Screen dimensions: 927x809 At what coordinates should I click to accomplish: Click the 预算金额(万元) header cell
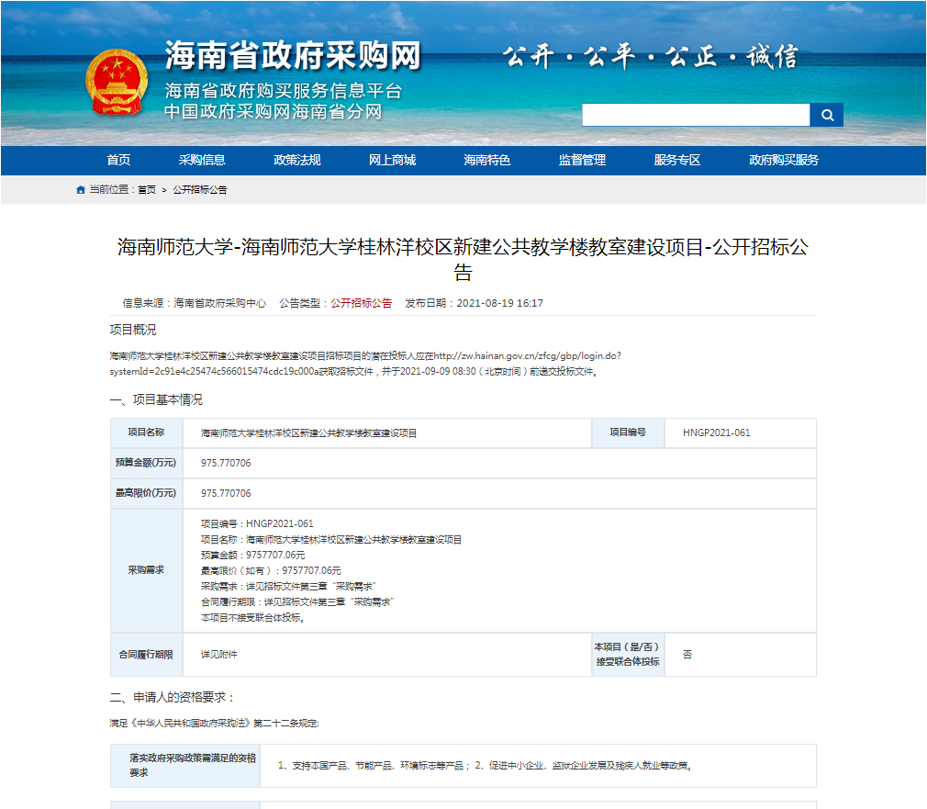[146, 463]
